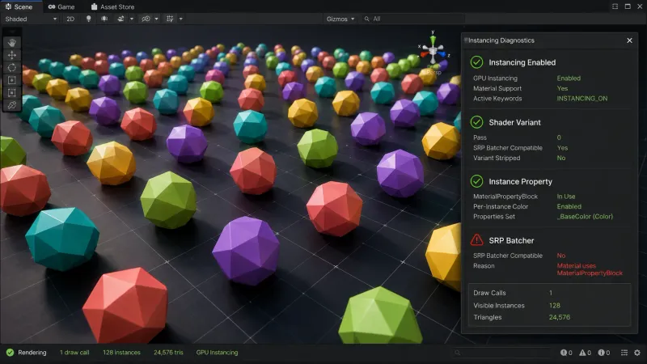Click the Visible Instances value '128'
Image resolution: width=647 pixels, height=364 pixels.
click(555, 306)
